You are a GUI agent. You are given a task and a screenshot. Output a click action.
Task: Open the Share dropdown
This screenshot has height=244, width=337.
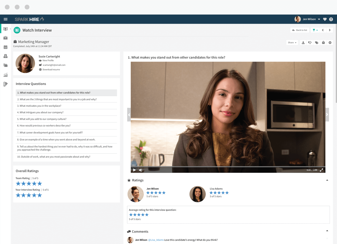(292, 43)
